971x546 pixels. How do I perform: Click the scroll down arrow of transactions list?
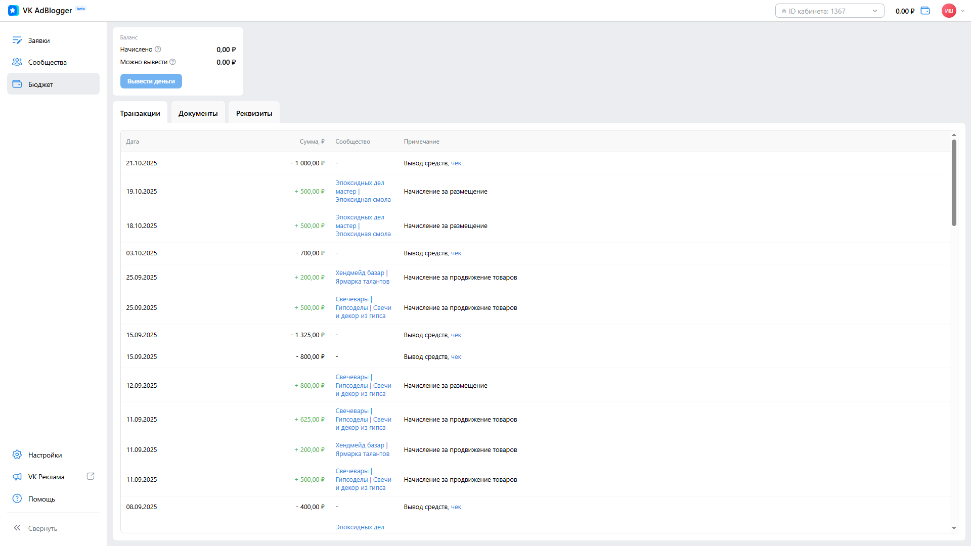coord(954,528)
